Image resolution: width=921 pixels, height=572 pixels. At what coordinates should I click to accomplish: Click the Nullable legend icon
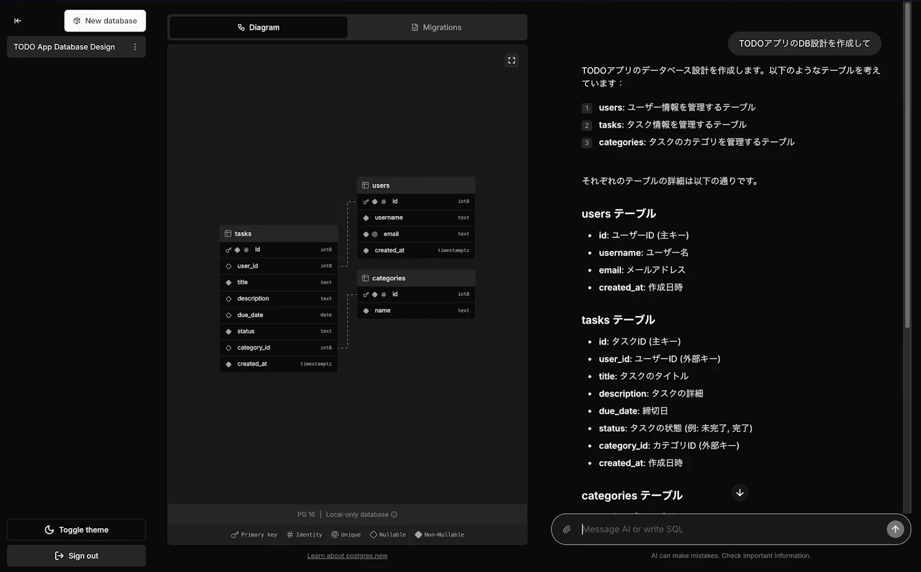(x=373, y=534)
